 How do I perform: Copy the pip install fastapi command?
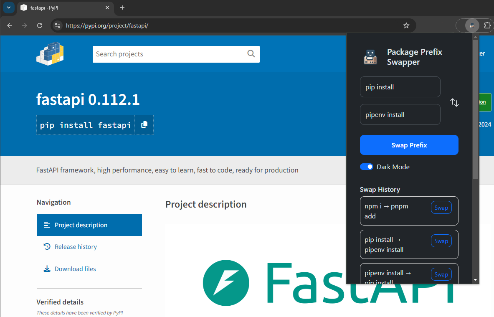(x=144, y=125)
